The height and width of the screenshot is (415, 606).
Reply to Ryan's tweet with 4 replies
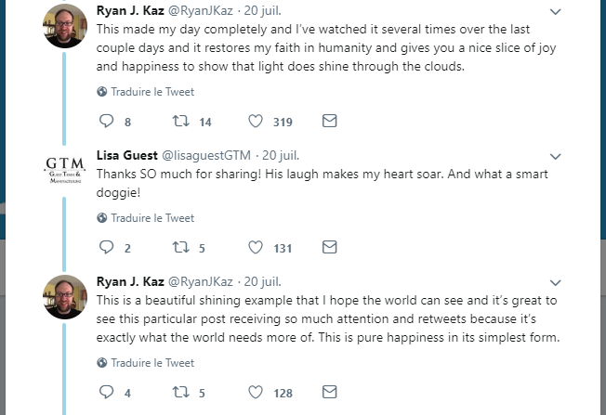(106, 393)
